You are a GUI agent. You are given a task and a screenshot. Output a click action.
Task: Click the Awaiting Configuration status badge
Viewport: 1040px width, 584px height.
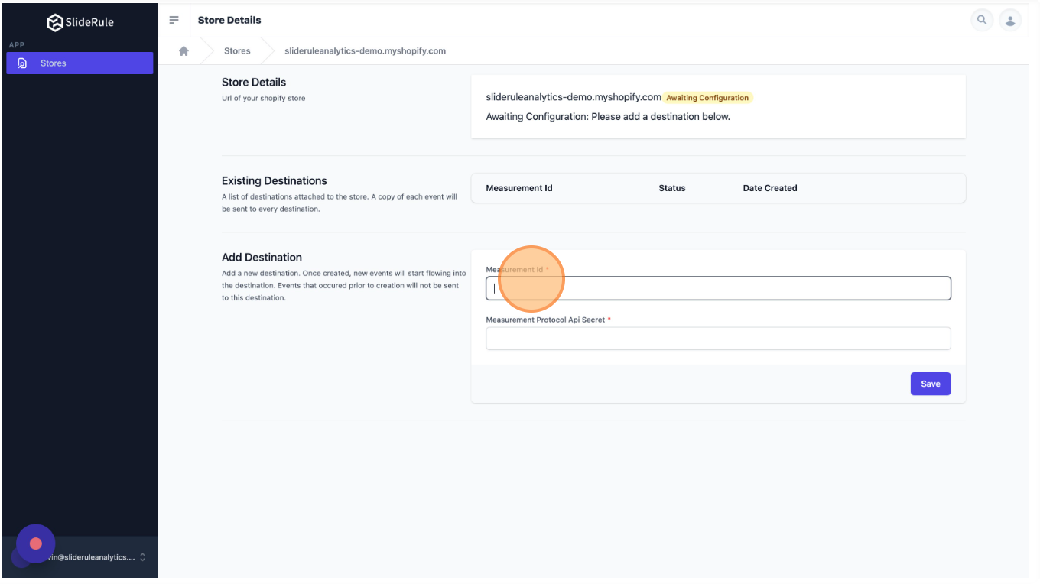tap(707, 98)
